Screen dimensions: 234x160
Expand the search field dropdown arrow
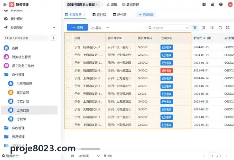[x=187, y=28]
